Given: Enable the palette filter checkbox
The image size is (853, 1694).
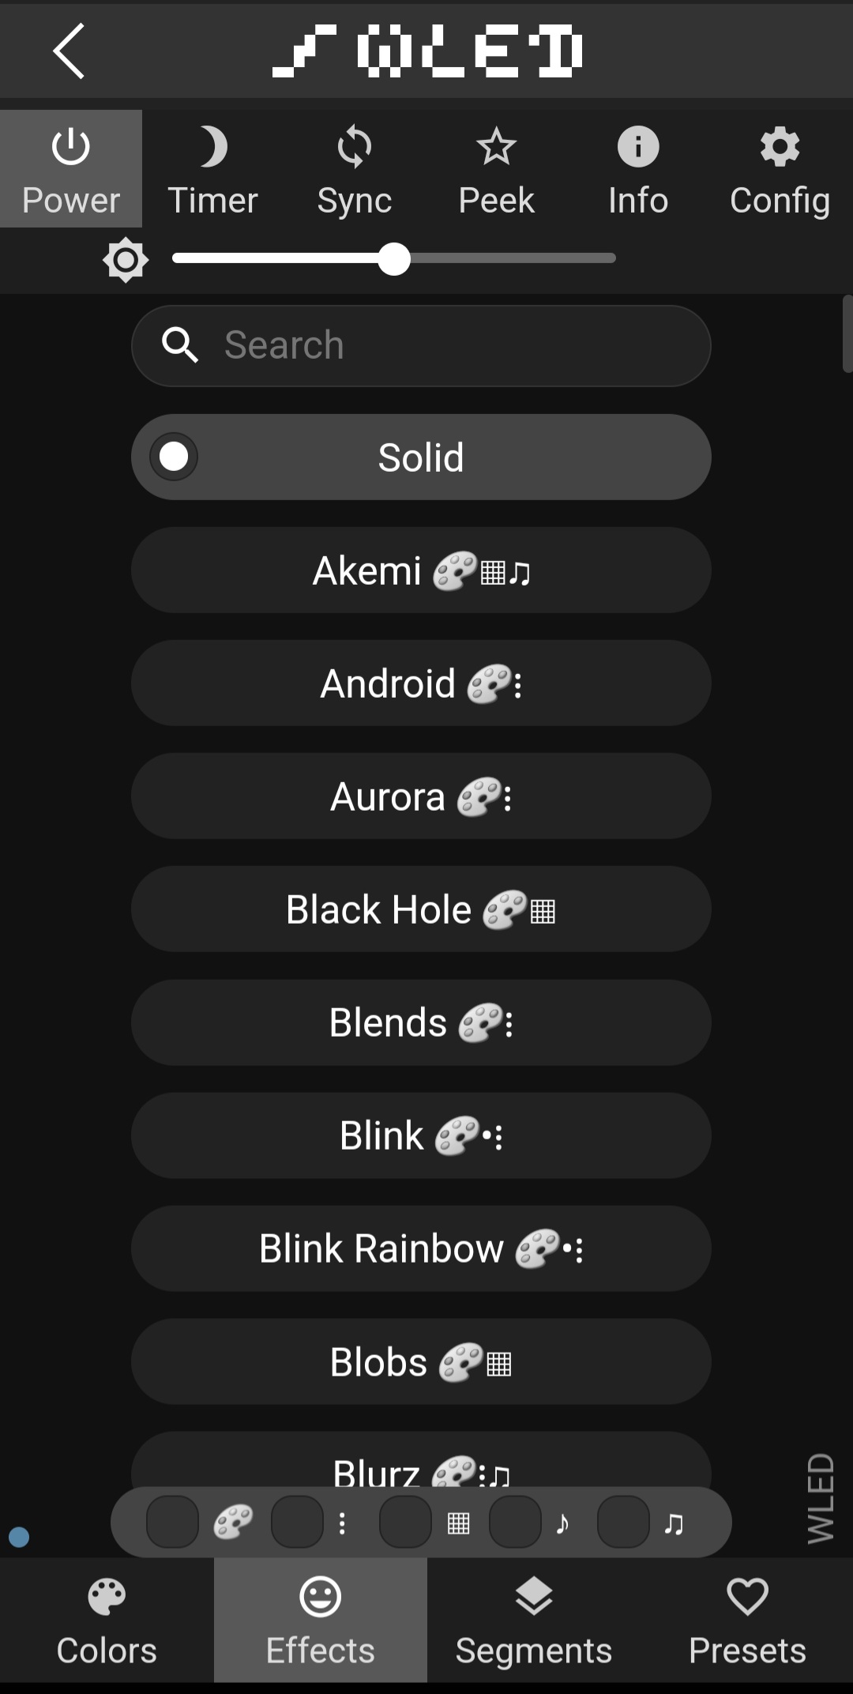Looking at the screenshot, I should (172, 1522).
